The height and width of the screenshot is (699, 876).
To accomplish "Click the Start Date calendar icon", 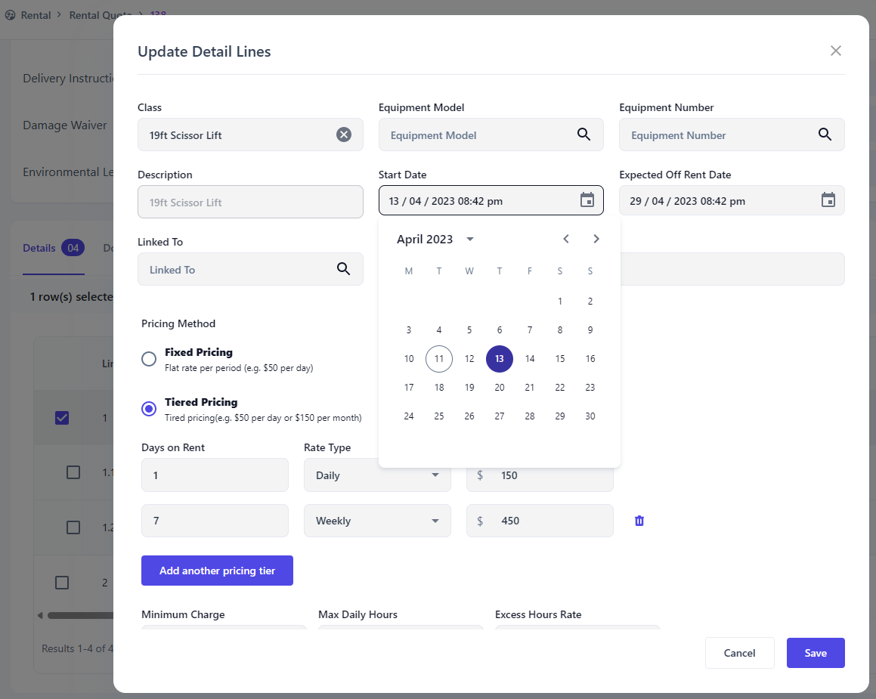I will [587, 200].
